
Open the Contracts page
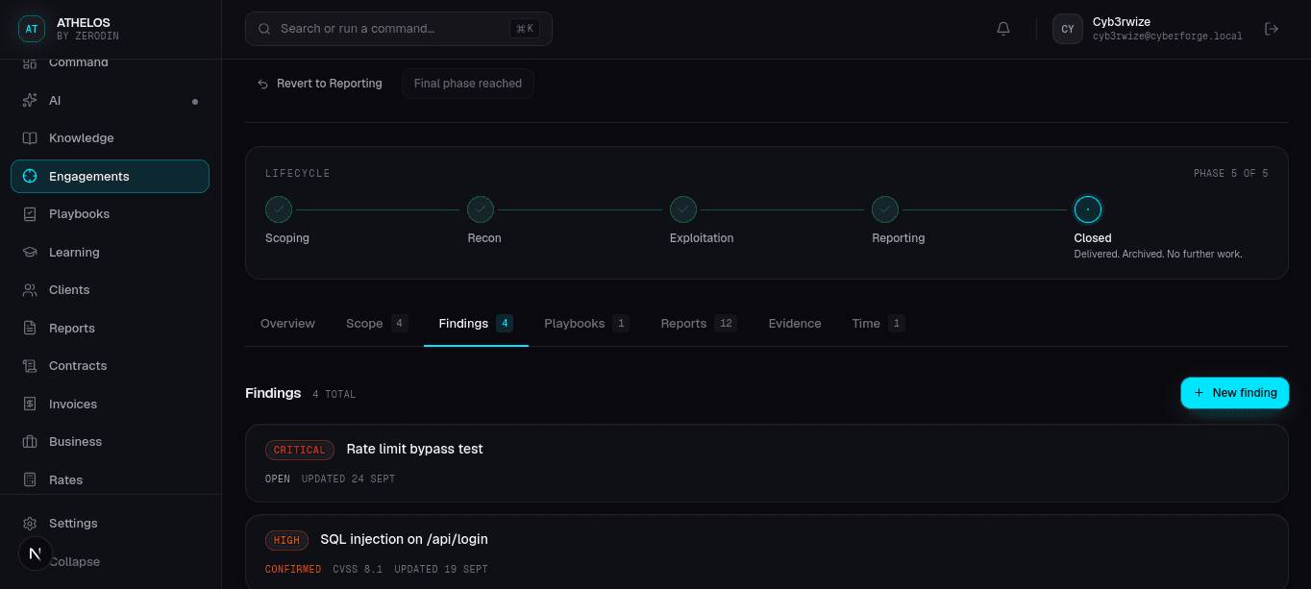(x=110, y=366)
